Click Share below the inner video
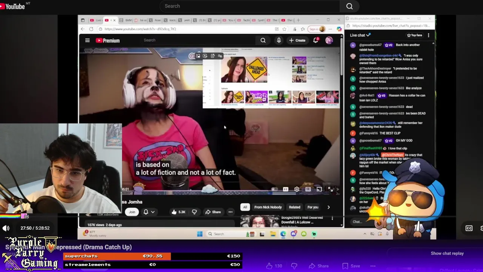The width and height of the screenshot is (483, 272). 213,212
